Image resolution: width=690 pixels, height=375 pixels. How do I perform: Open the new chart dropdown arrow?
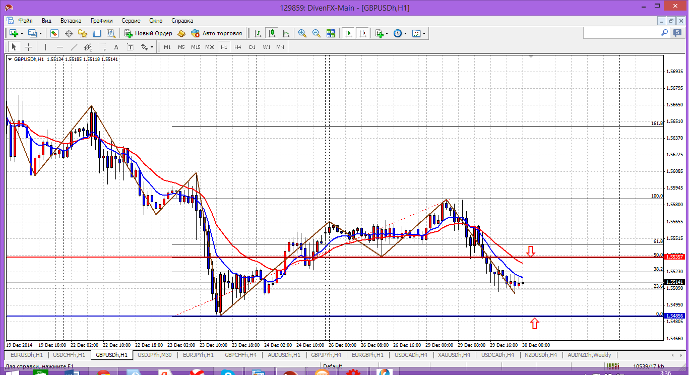21,33
